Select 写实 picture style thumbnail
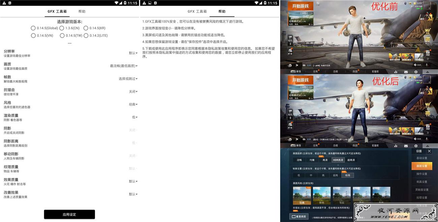 pyautogui.click(x=342, y=196)
